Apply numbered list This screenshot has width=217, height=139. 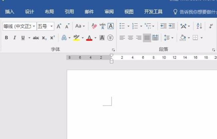(x=135, y=26)
